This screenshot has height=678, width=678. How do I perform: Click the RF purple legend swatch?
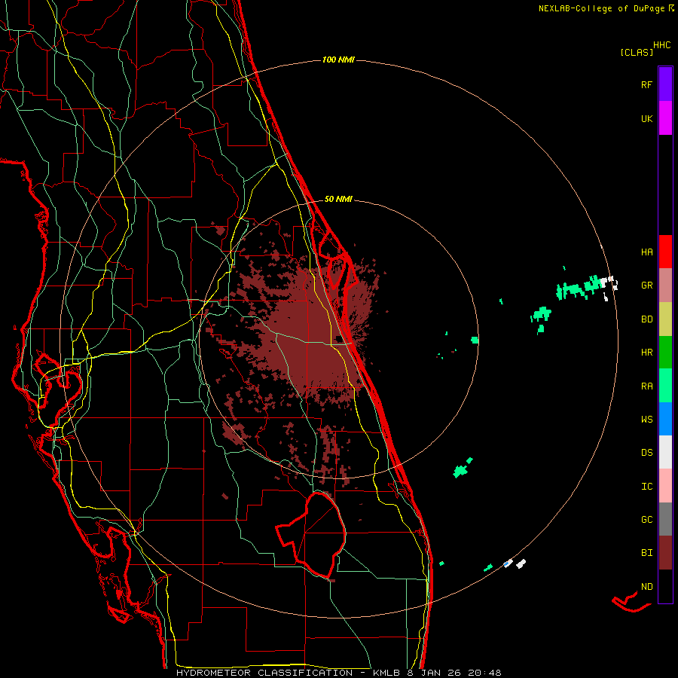tap(665, 84)
